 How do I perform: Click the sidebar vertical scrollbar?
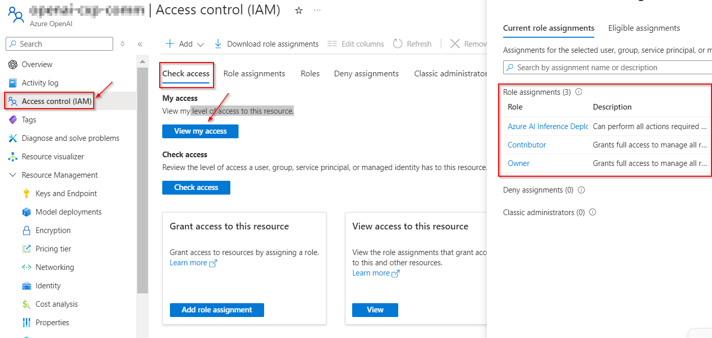click(x=142, y=179)
